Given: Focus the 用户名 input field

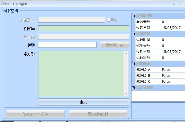Looking at the screenshot, I should (83, 37).
